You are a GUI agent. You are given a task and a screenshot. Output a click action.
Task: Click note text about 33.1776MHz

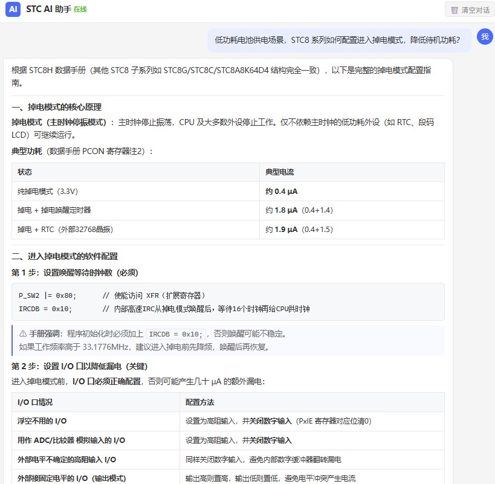(144, 347)
